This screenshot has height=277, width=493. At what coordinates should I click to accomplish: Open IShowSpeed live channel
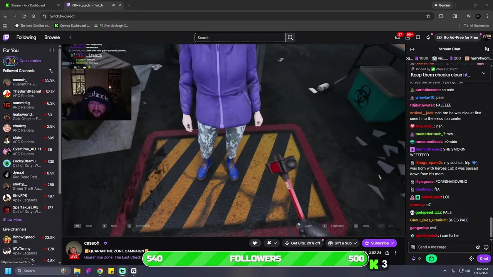point(29,239)
